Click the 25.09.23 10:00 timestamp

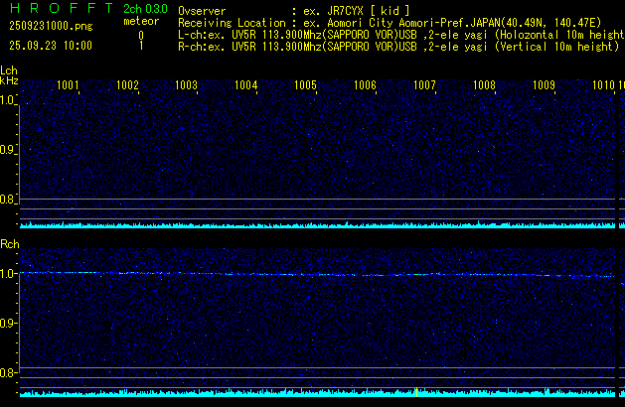pyautogui.click(x=50, y=46)
